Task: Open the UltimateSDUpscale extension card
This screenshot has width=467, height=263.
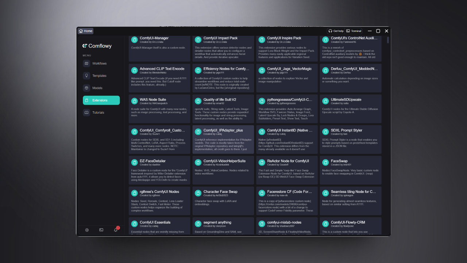Action: [x=351, y=109]
